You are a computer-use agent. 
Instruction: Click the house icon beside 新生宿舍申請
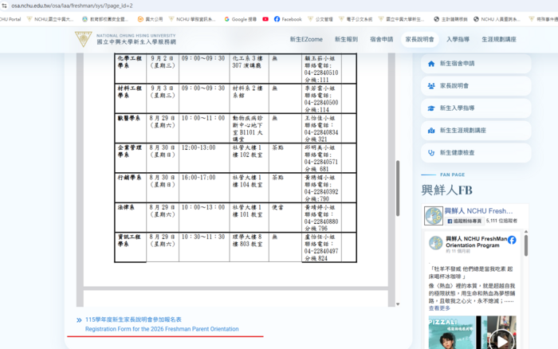point(431,64)
